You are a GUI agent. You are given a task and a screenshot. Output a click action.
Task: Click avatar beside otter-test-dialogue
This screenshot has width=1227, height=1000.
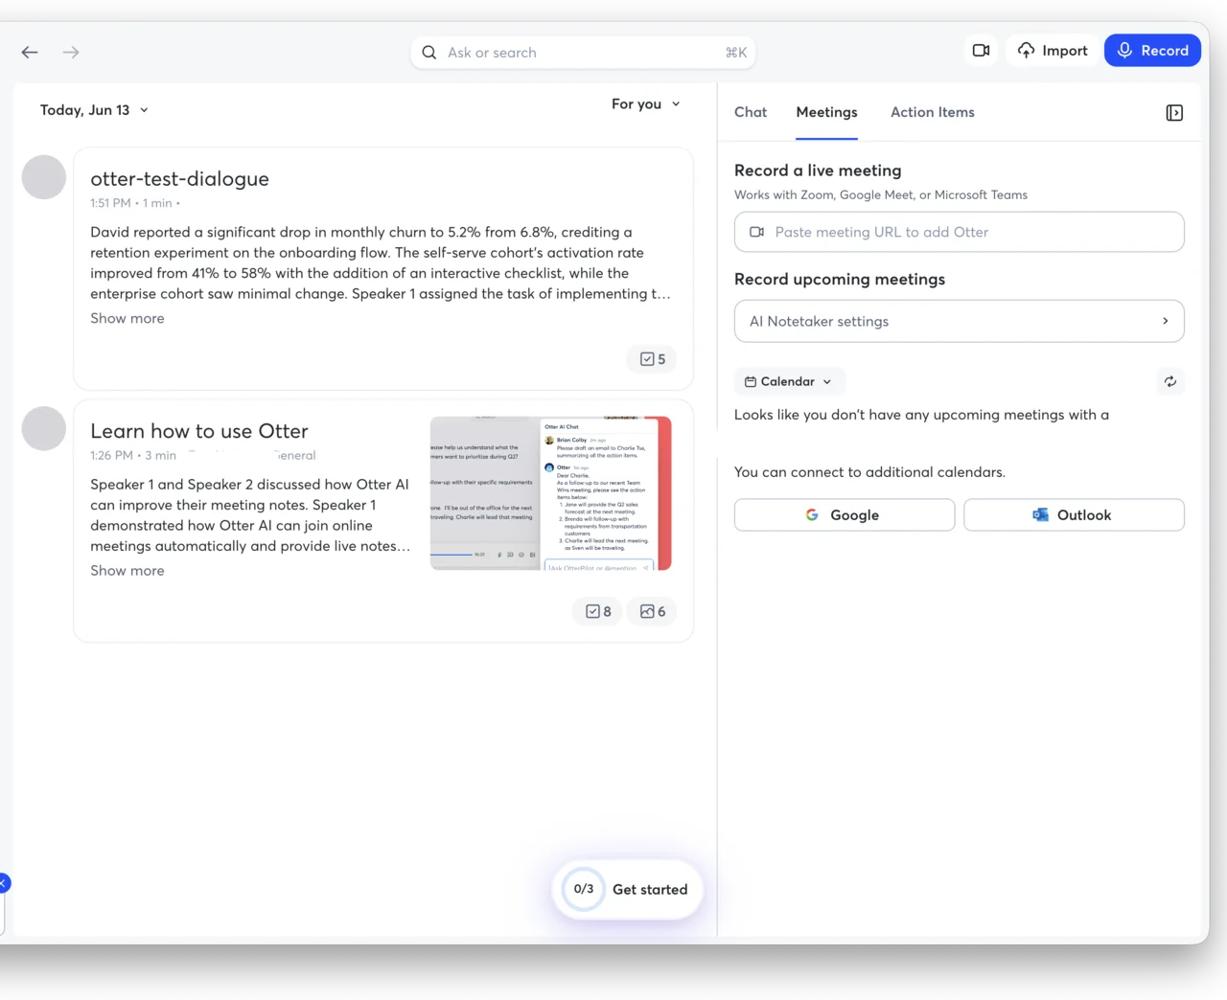[44, 177]
